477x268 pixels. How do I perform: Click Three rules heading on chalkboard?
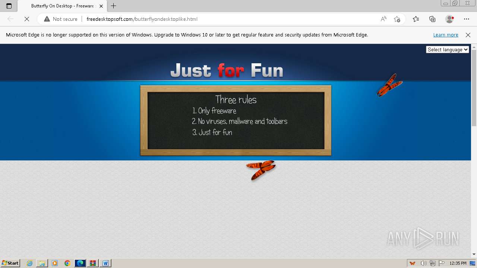click(x=236, y=99)
